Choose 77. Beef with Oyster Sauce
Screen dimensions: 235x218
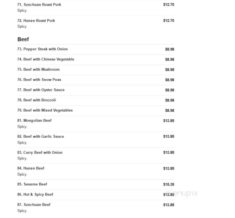point(96,90)
